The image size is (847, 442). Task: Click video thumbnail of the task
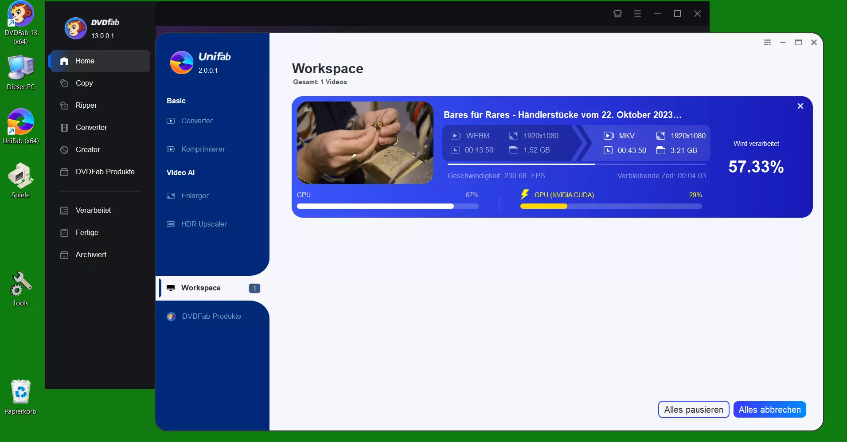[x=365, y=143]
